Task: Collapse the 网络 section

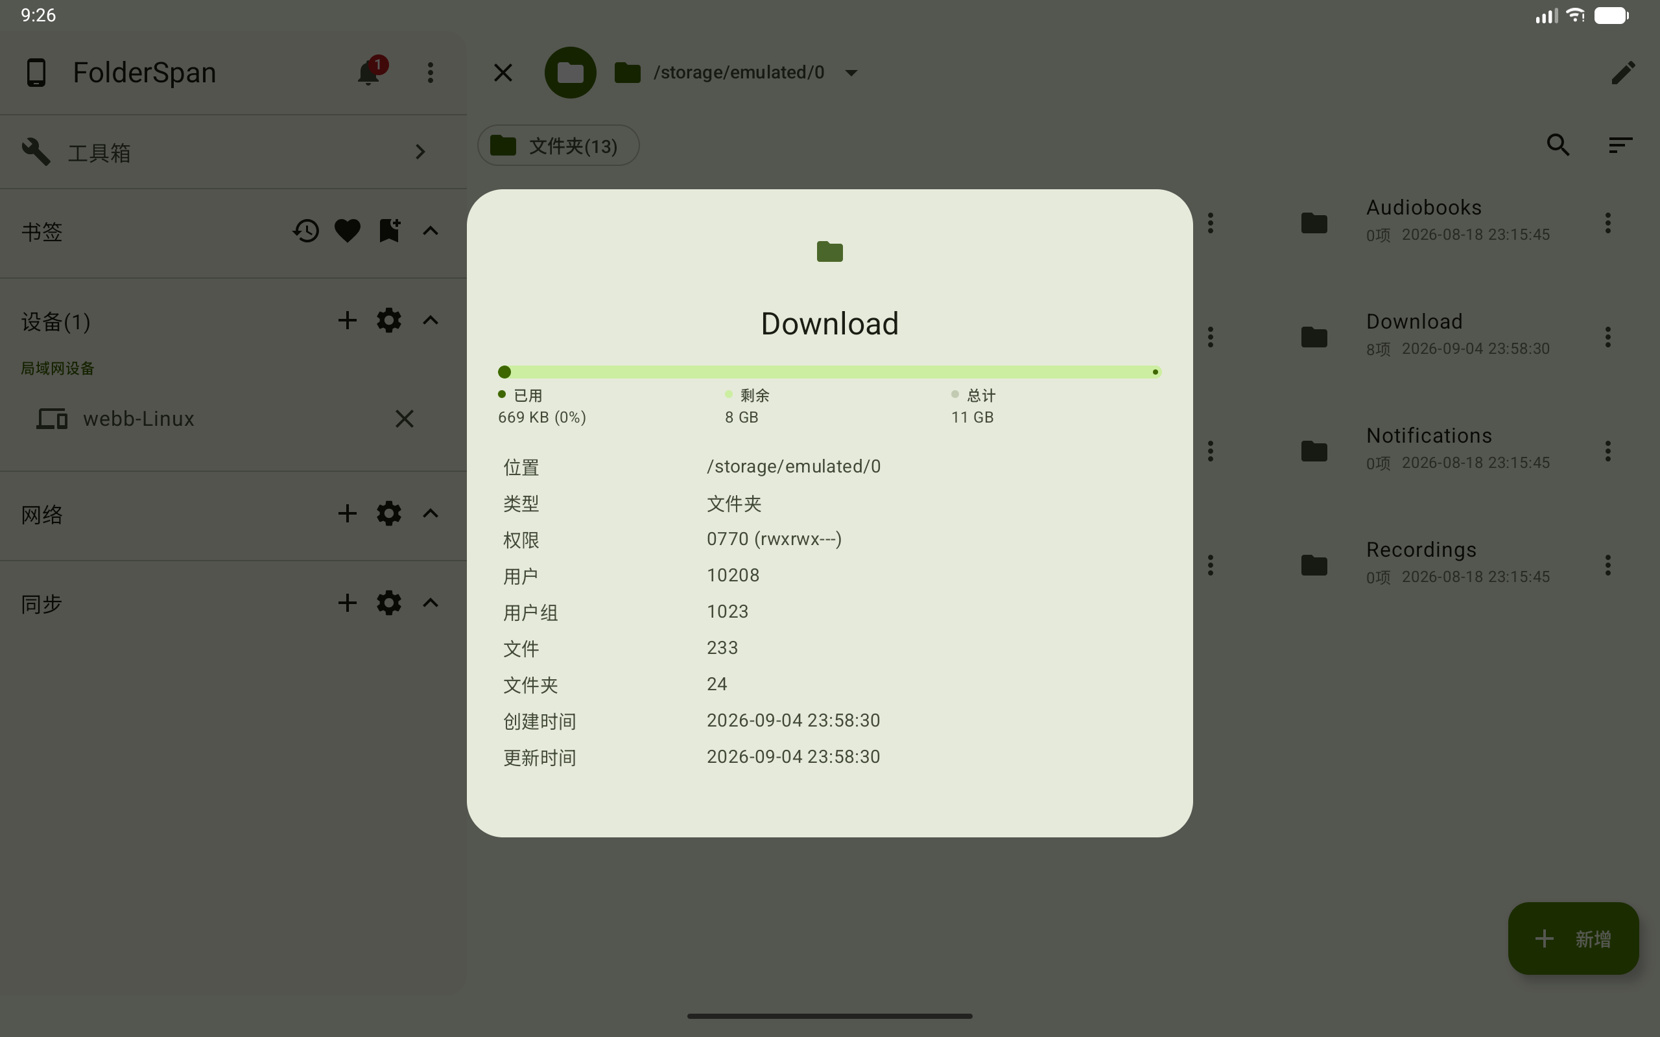Action: (431, 514)
